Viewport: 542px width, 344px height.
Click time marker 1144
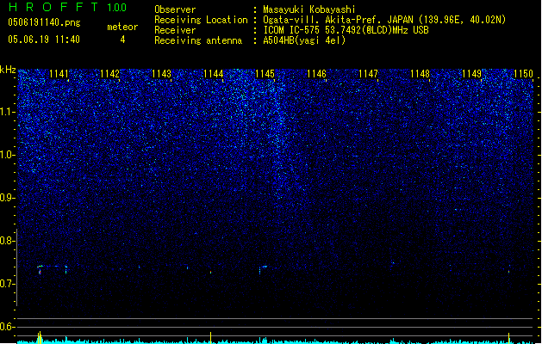pos(214,74)
